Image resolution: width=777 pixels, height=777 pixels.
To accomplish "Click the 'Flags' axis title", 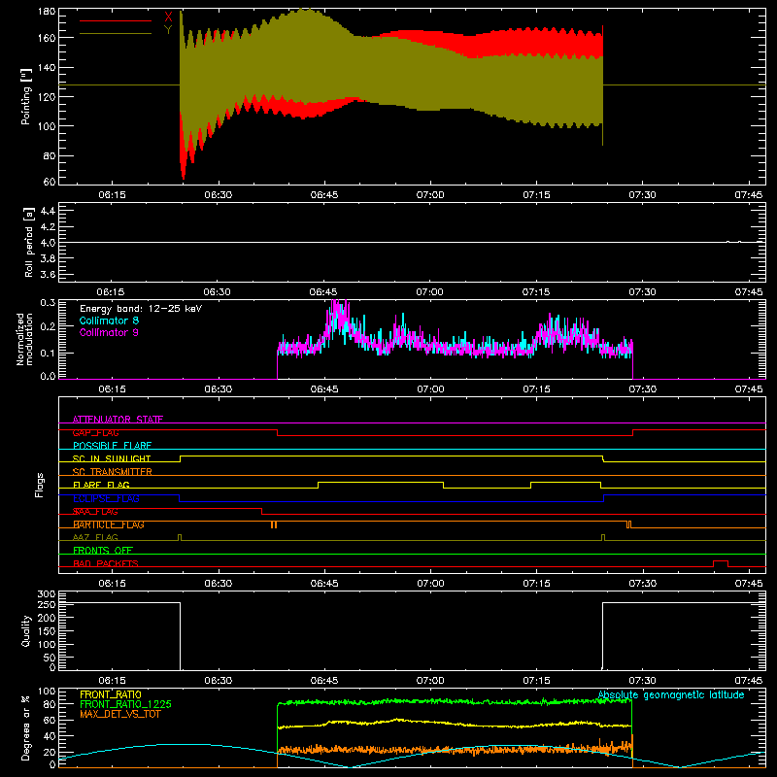I will pyautogui.click(x=40, y=485).
